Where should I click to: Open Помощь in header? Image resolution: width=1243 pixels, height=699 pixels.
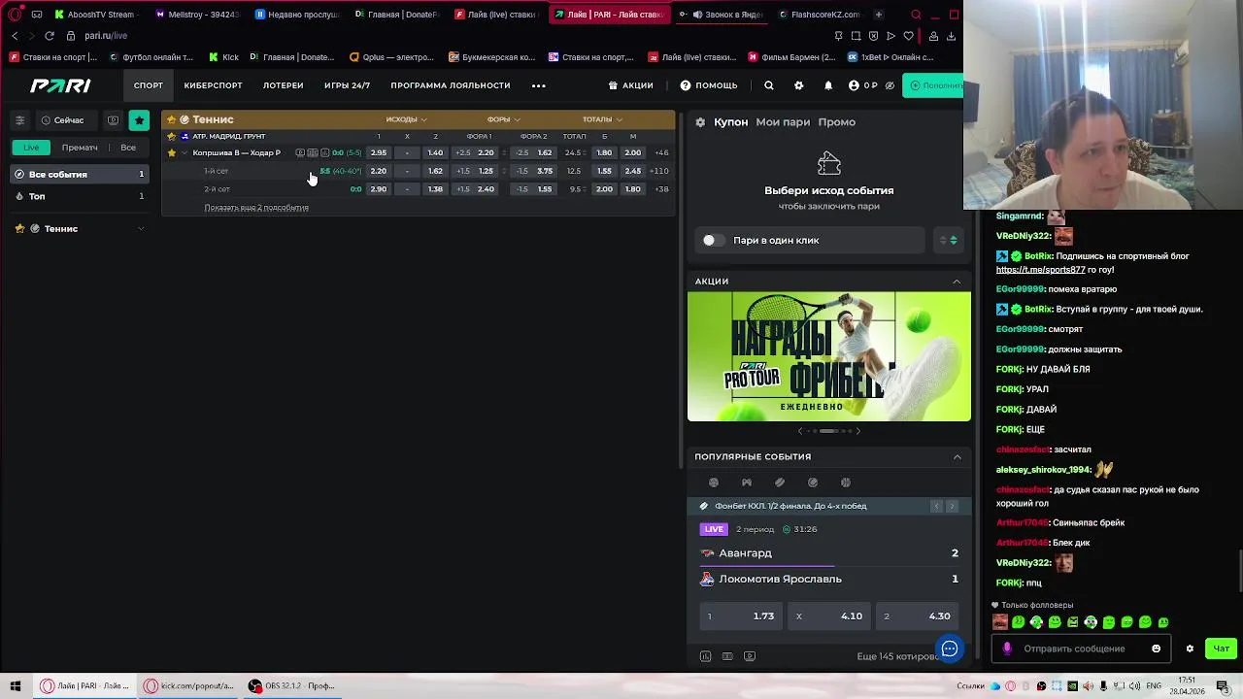click(709, 85)
